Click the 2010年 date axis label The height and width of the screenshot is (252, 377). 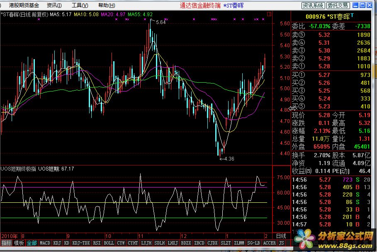coord(9,236)
